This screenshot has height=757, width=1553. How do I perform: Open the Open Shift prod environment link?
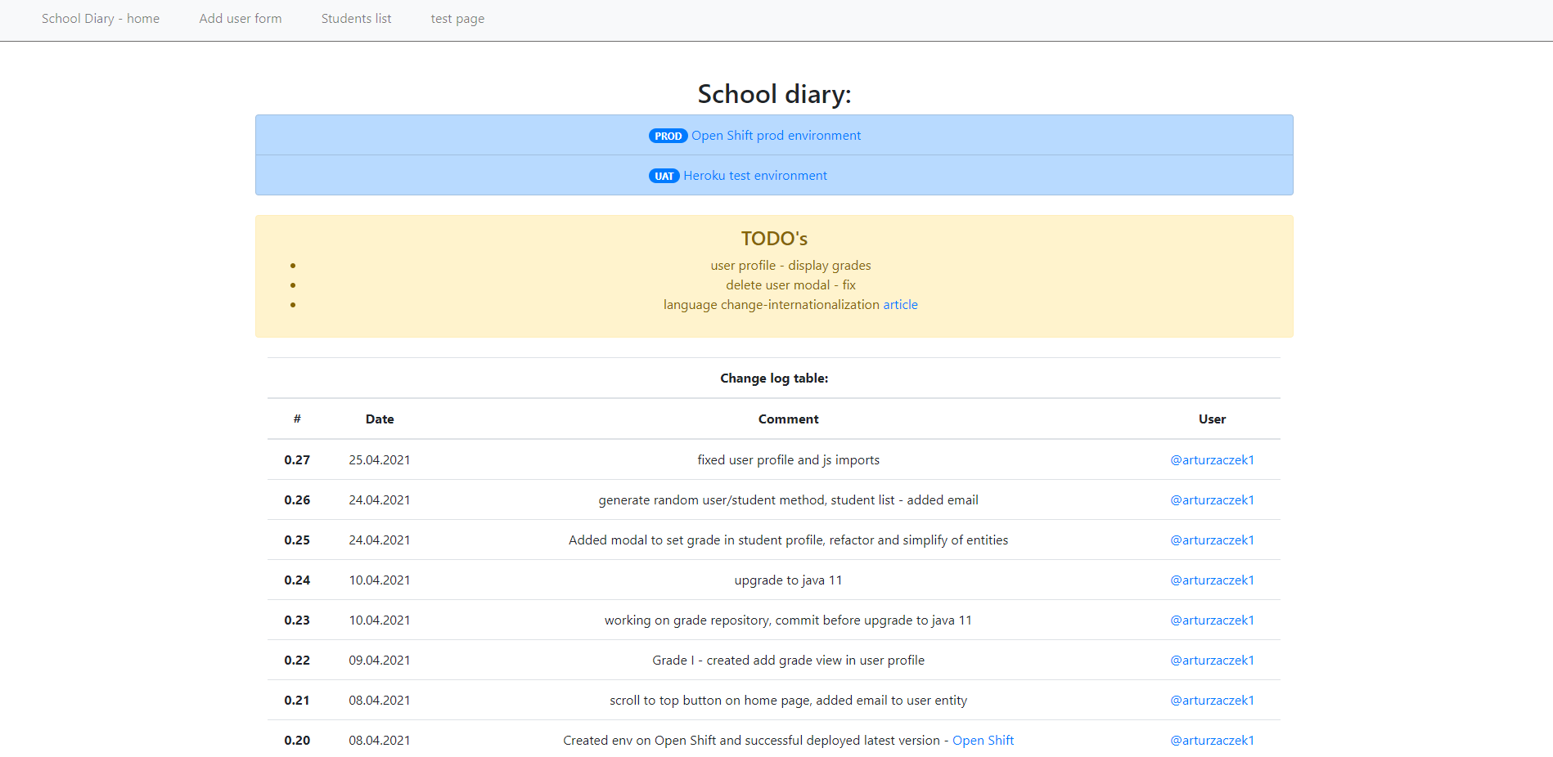(x=776, y=135)
